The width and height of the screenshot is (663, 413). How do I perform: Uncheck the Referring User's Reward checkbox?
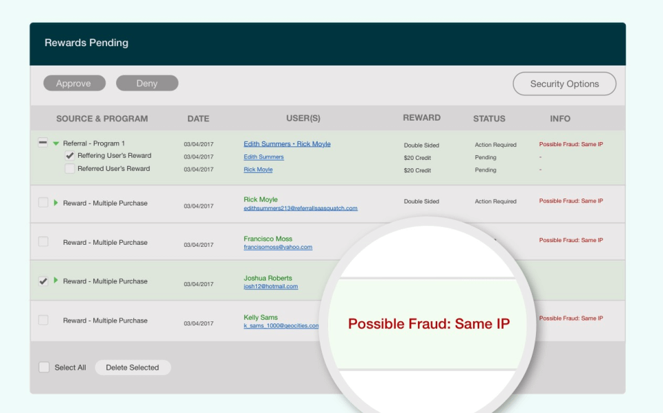(x=70, y=156)
